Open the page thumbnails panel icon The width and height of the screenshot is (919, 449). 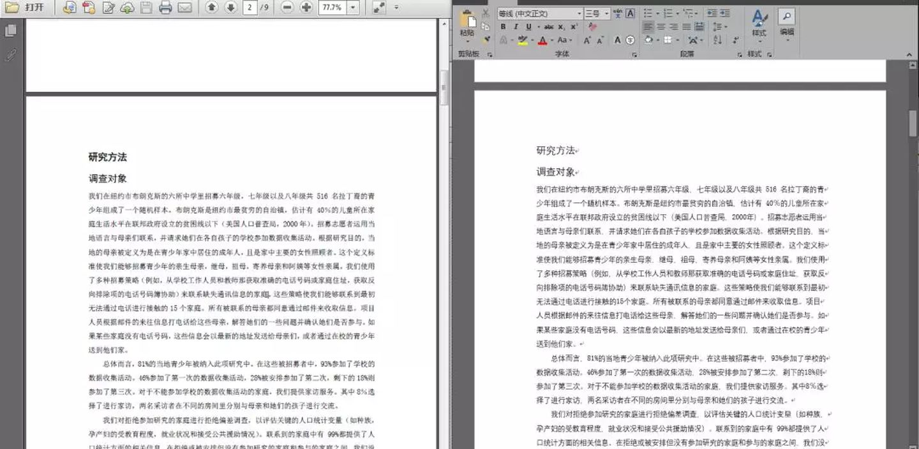point(11,30)
